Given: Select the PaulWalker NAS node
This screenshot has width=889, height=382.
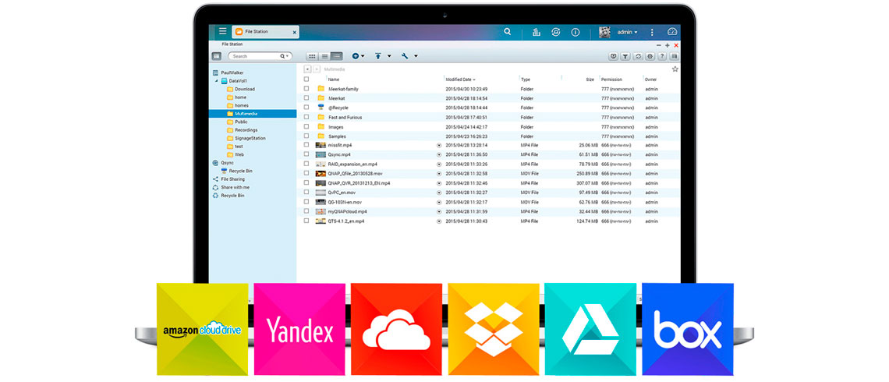Looking at the screenshot, I should [228, 73].
